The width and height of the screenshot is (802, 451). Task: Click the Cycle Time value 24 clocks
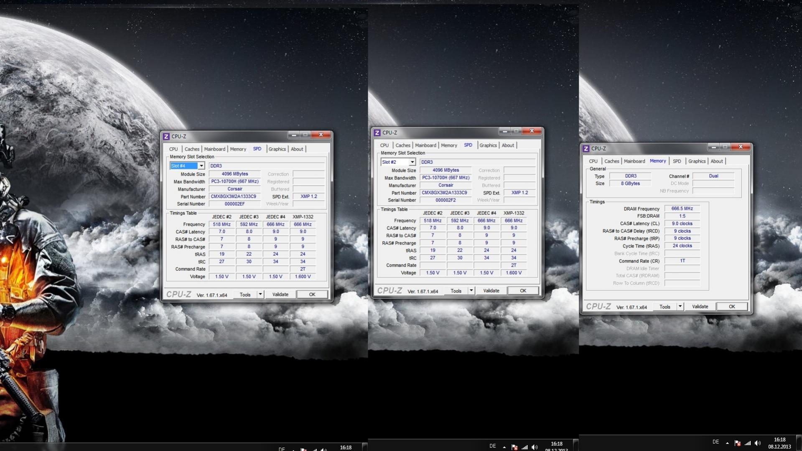[x=682, y=246]
